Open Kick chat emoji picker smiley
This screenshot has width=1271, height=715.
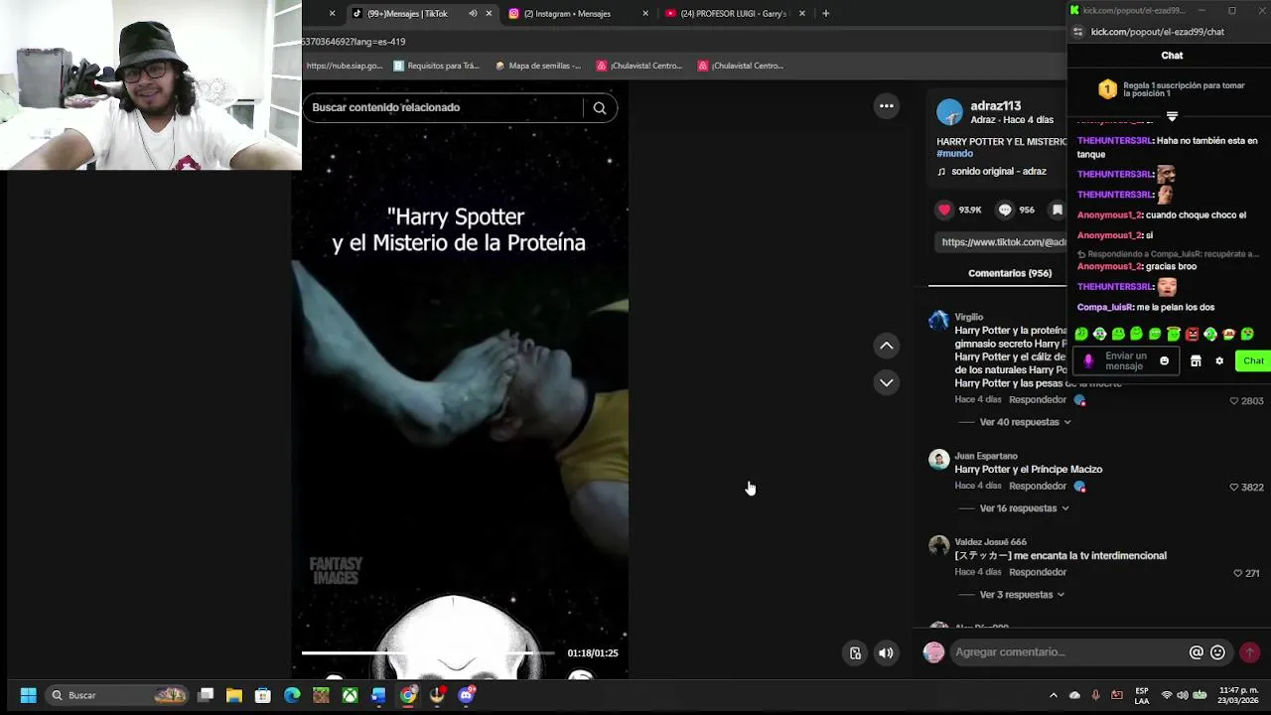[1165, 361]
